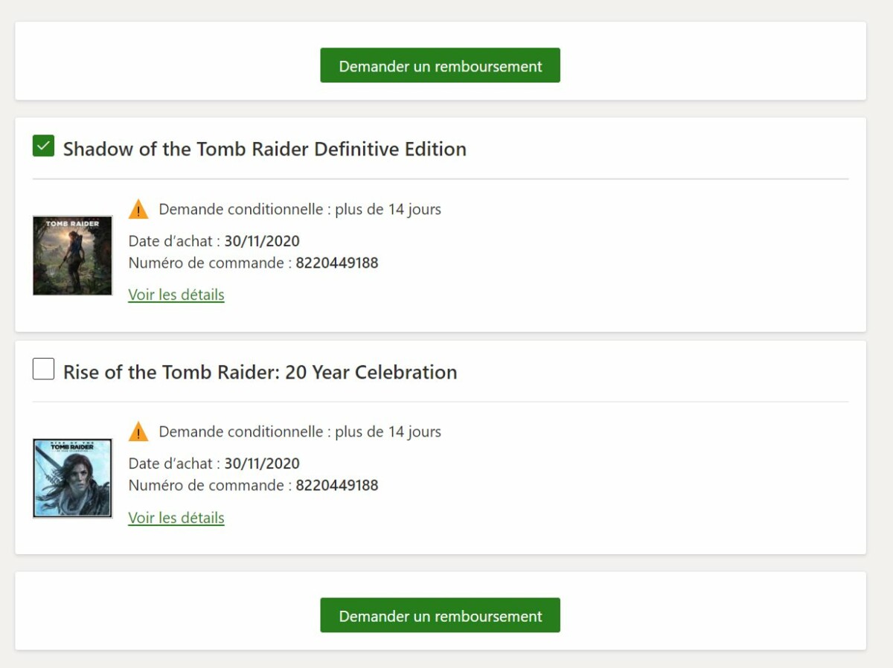Click the top Demander un remboursement button

[440, 65]
